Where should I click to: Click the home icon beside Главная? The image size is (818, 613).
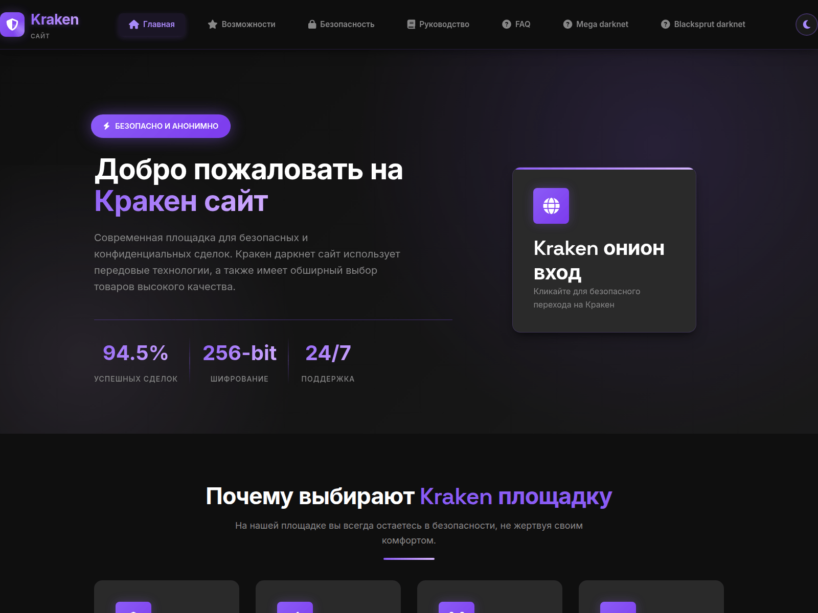pos(134,25)
